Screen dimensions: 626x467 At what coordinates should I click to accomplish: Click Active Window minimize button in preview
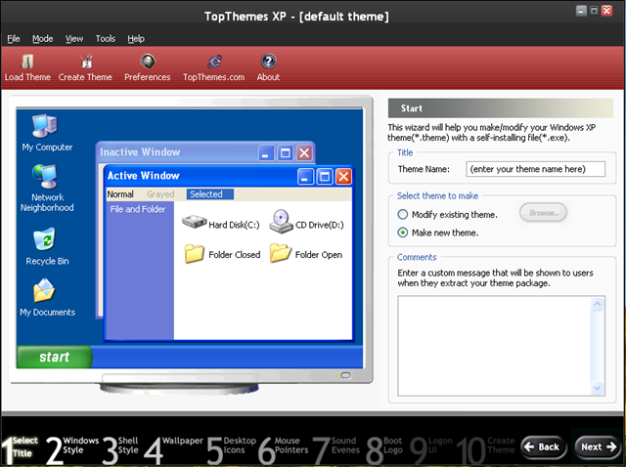click(x=305, y=177)
